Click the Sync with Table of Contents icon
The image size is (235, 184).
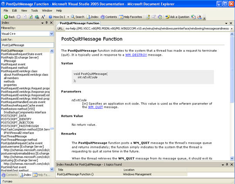(x=160, y=17)
